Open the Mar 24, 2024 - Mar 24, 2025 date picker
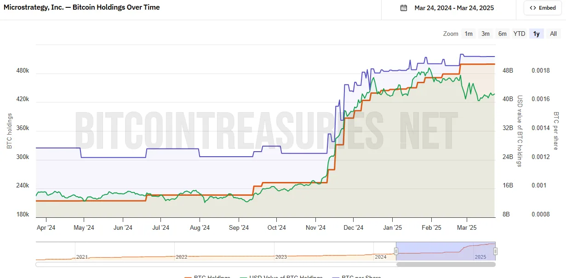 tap(447, 8)
